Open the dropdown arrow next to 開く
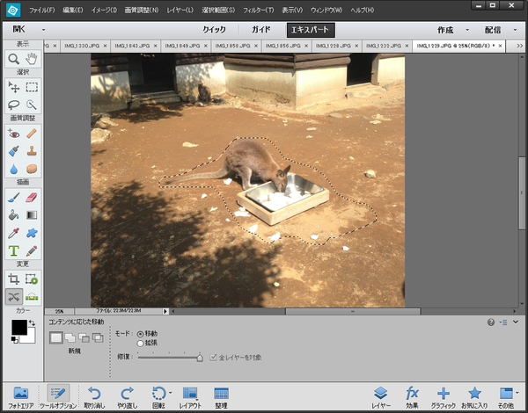Screen dimensions: 528x413 click(x=43, y=30)
